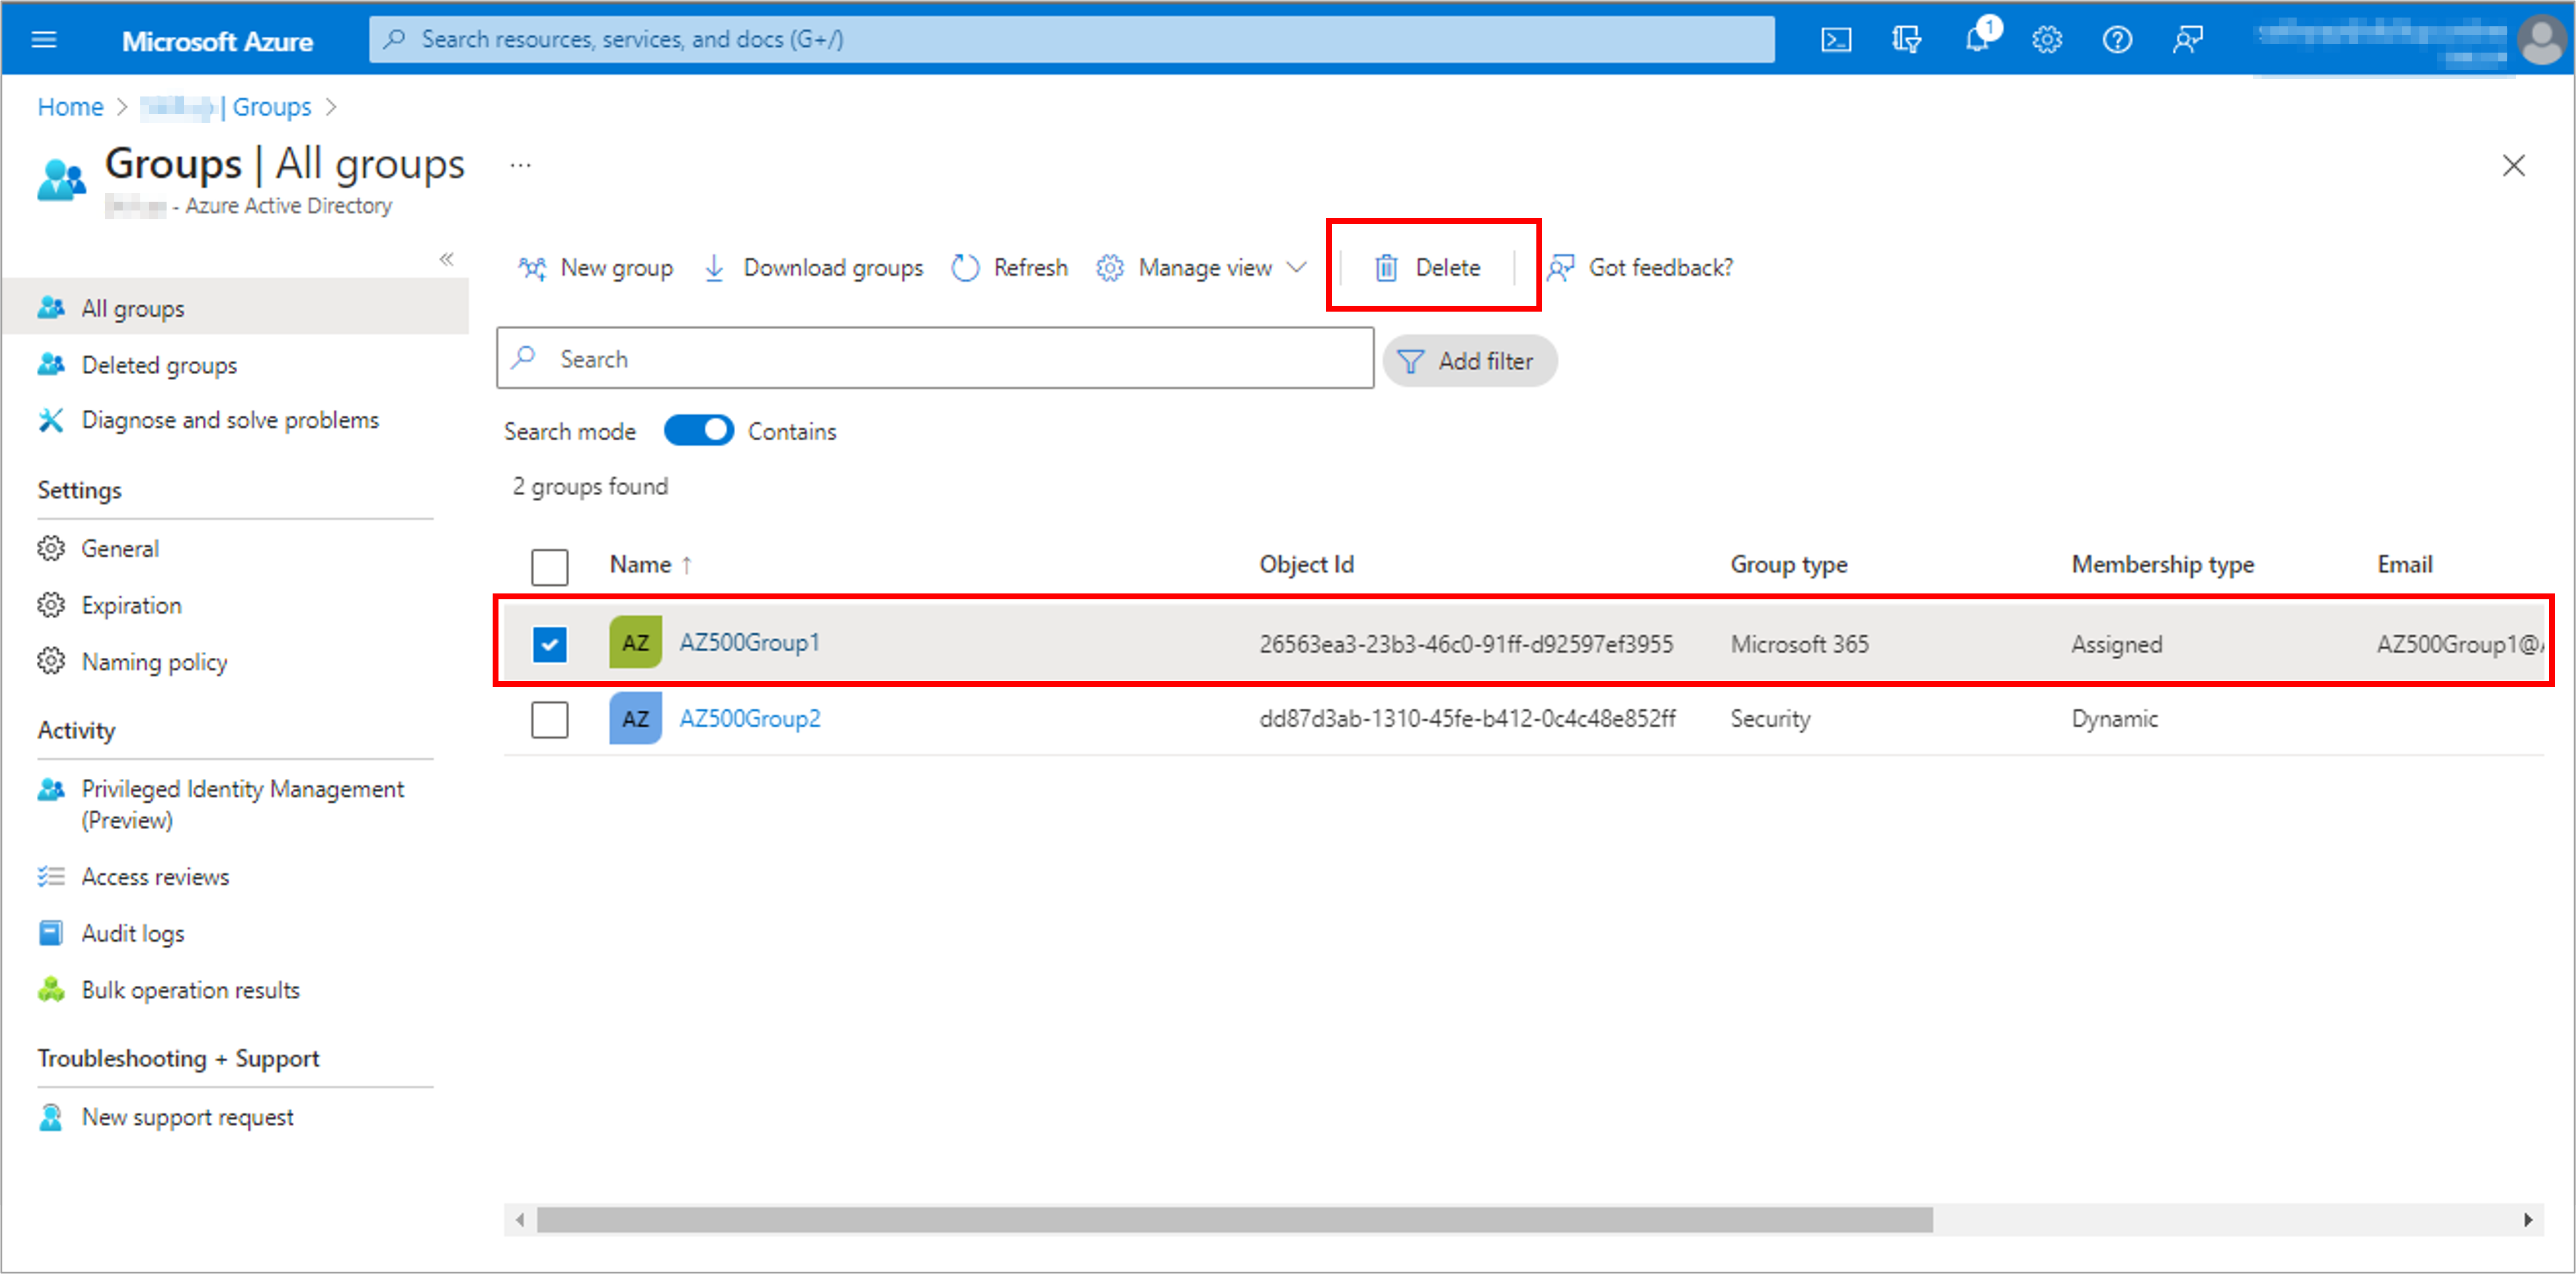This screenshot has height=1274, width=2576.
Task: Click the Download groups arrow icon
Action: (x=714, y=267)
